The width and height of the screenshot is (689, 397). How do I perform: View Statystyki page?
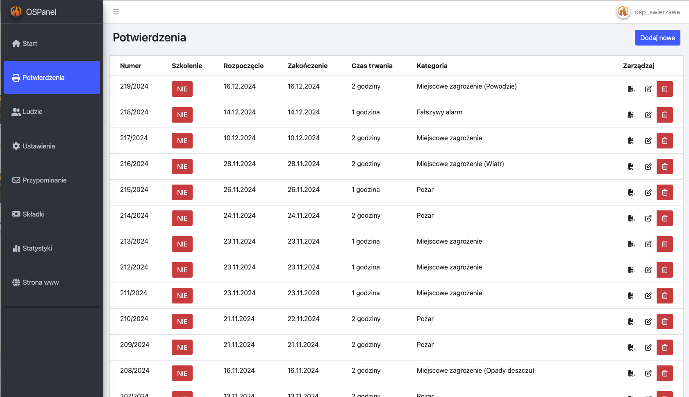tap(52, 248)
